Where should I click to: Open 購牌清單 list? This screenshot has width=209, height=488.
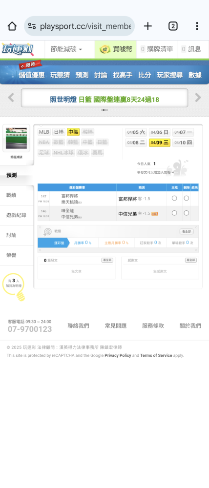tap(157, 49)
